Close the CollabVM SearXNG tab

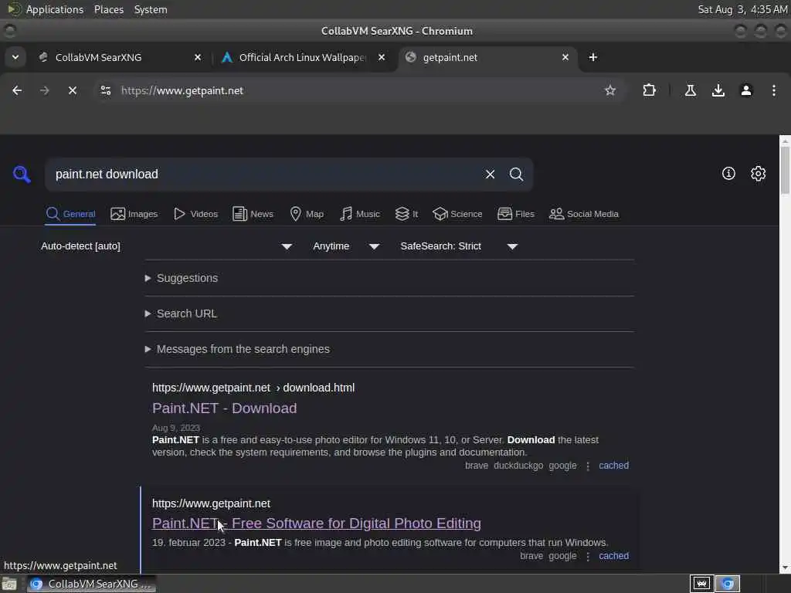coord(198,57)
